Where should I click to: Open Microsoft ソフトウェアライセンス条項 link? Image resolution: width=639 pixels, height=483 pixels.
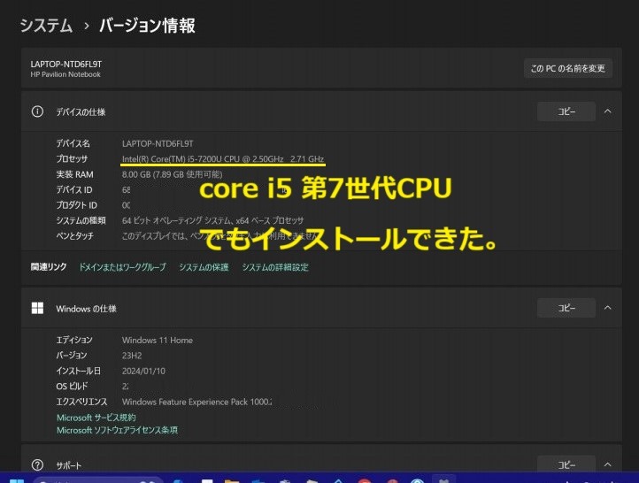tap(117, 430)
